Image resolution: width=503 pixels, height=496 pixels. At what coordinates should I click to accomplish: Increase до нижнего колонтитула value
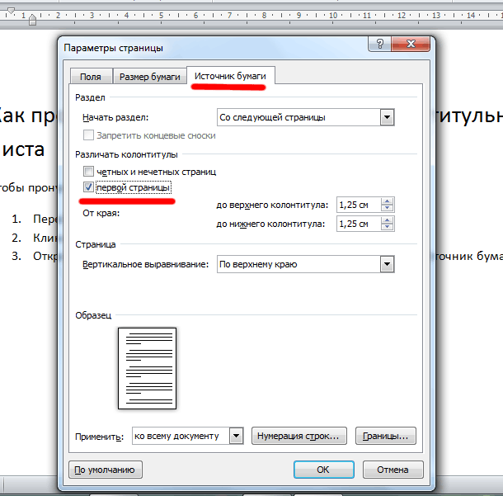tap(388, 220)
